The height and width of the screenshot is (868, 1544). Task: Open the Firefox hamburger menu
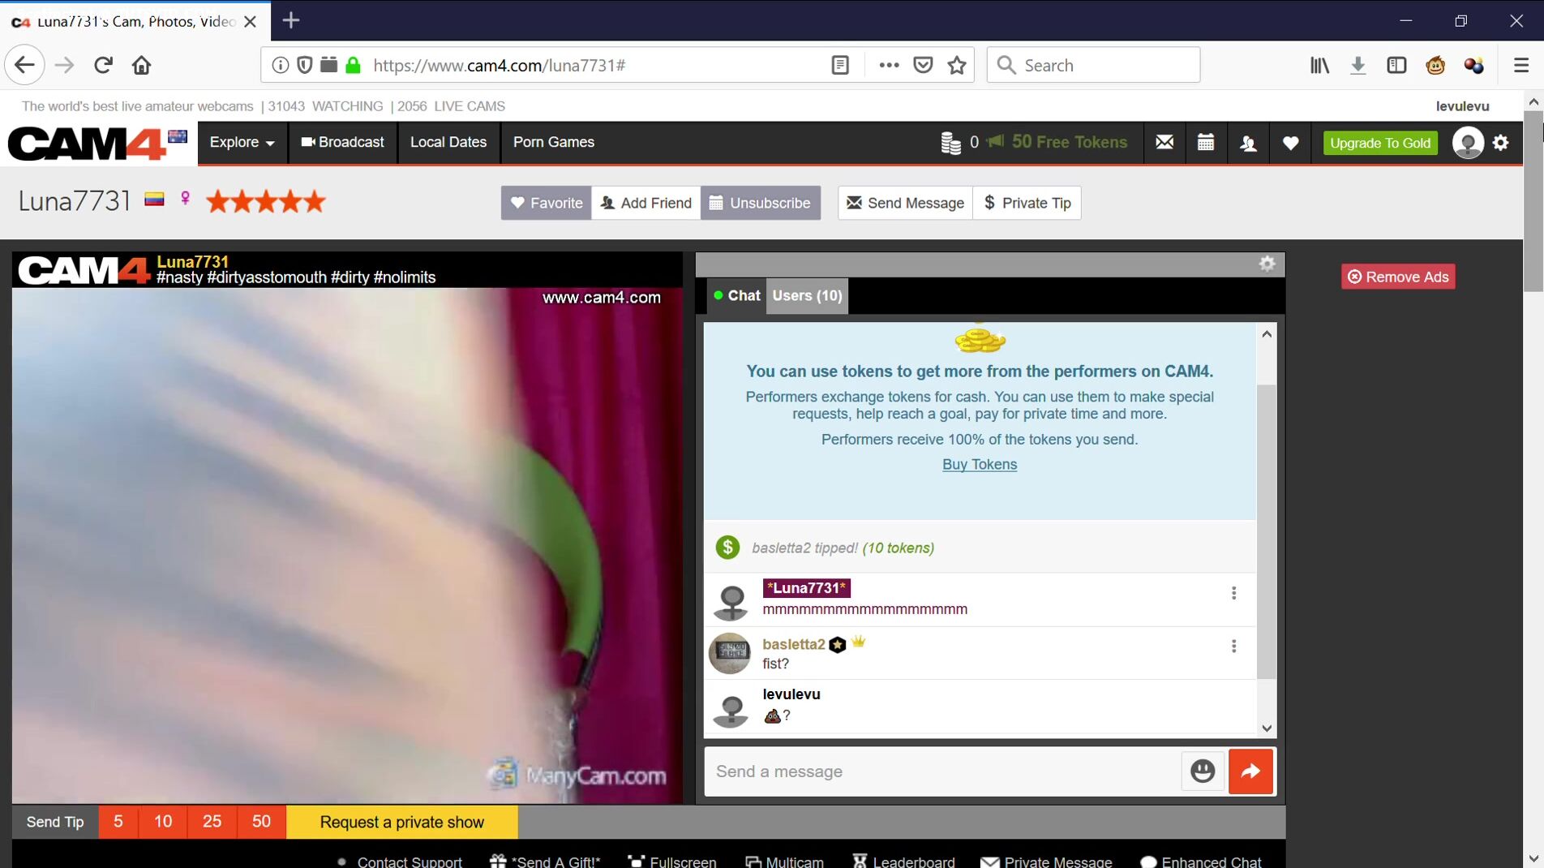pyautogui.click(x=1520, y=65)
